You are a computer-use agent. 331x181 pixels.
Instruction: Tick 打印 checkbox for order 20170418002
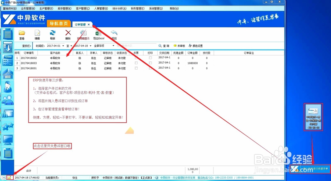pos(150,58)
